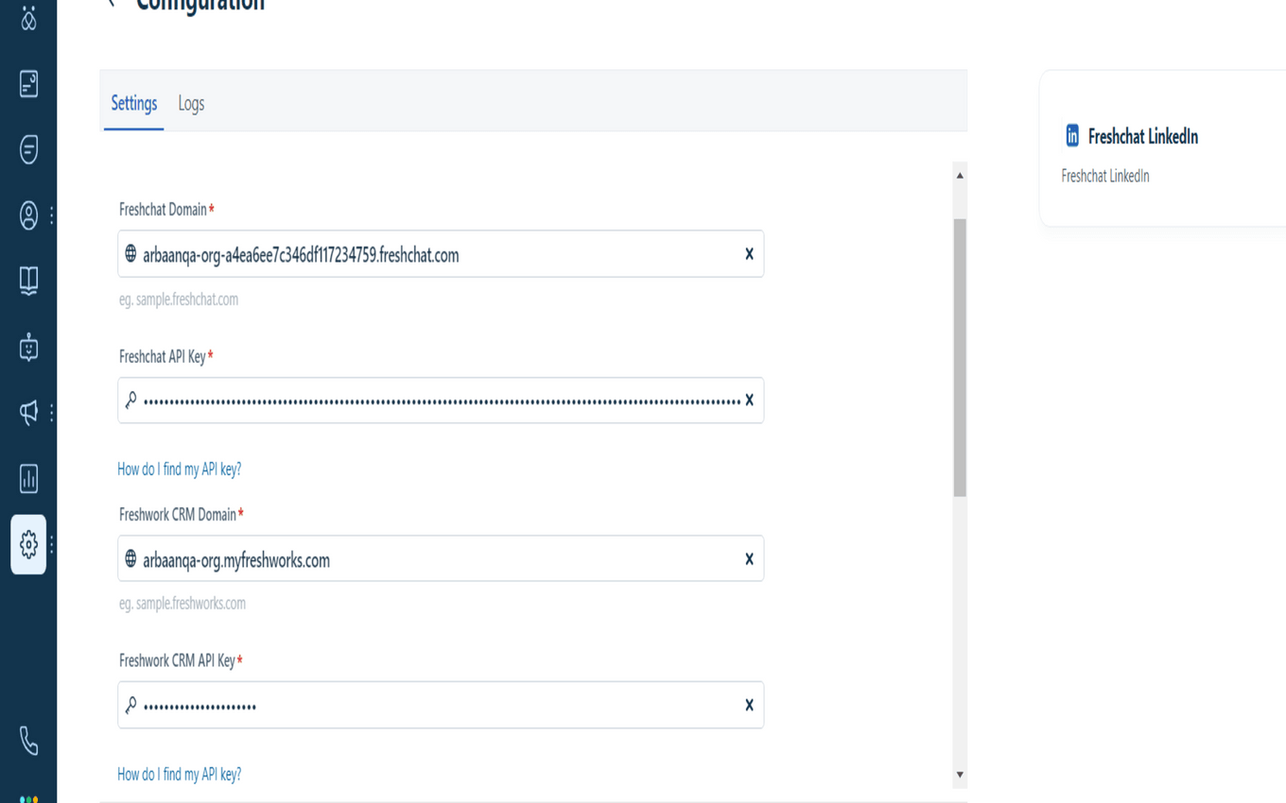
Task: Open the phone sidebar icon
Action: point(28,741)
